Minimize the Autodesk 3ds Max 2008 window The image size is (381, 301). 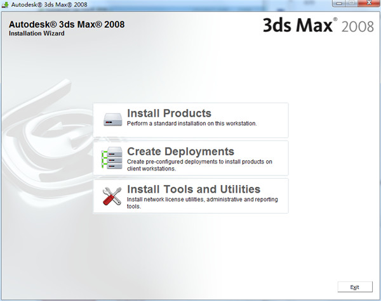[339, 3]
